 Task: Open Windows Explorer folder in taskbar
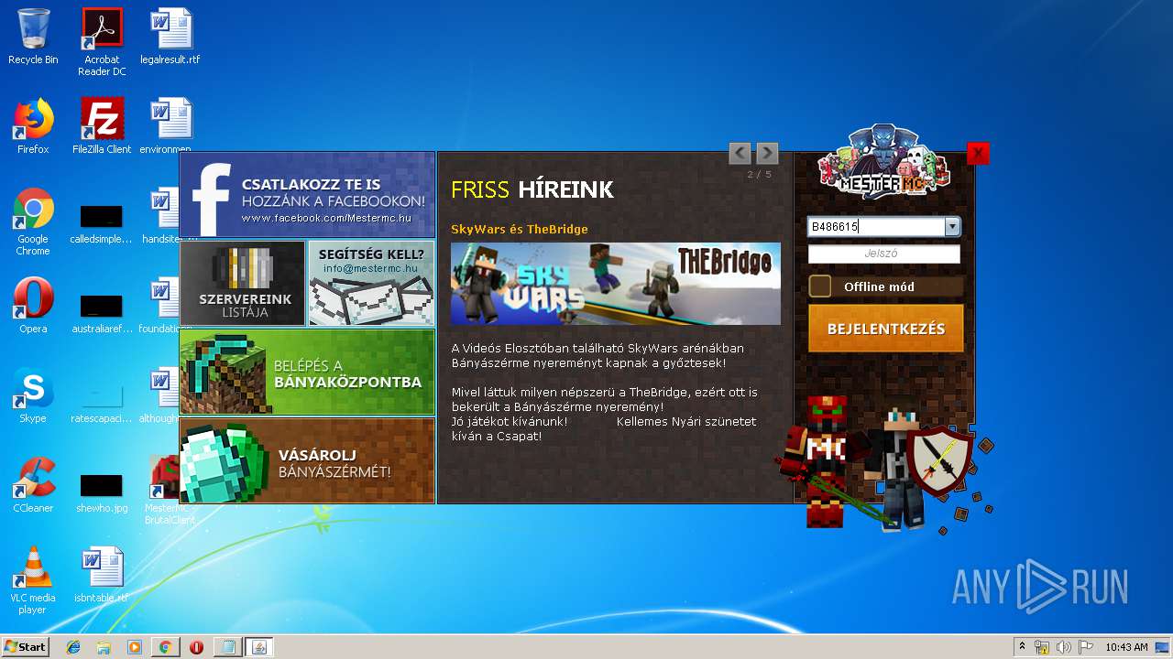pos(104,647)
